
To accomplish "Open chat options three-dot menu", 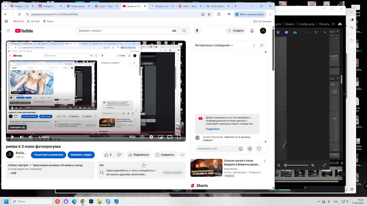I will pos(254,45).
